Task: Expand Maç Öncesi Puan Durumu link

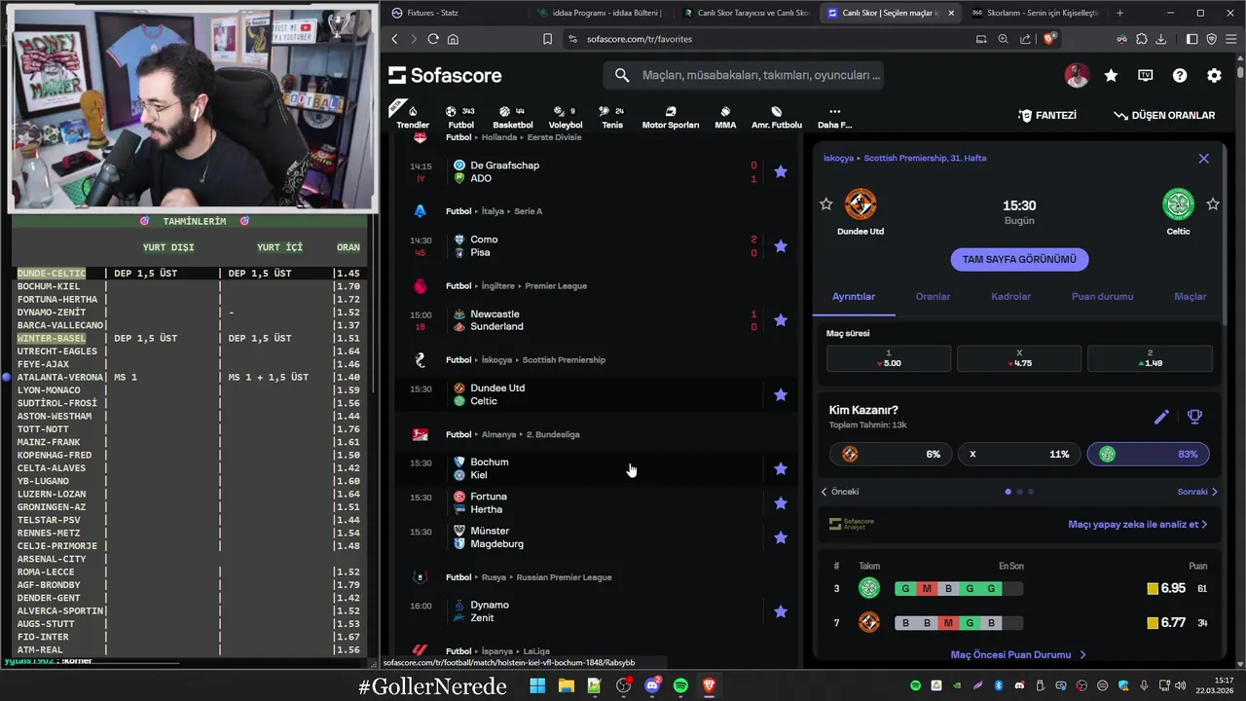Action: tap(1018, 655)
